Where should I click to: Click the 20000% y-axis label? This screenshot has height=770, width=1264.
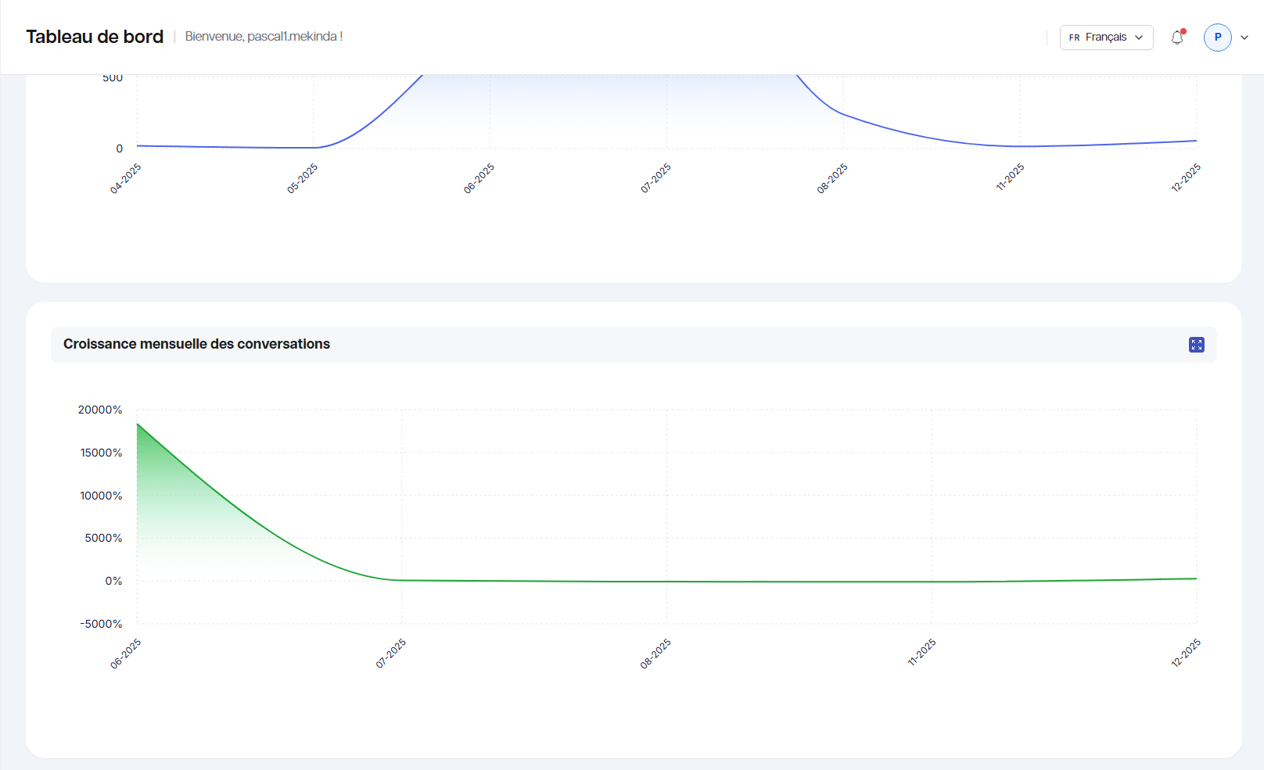coord(100,410)
